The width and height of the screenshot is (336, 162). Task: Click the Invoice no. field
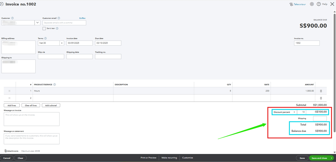click(x=307, y=43)
